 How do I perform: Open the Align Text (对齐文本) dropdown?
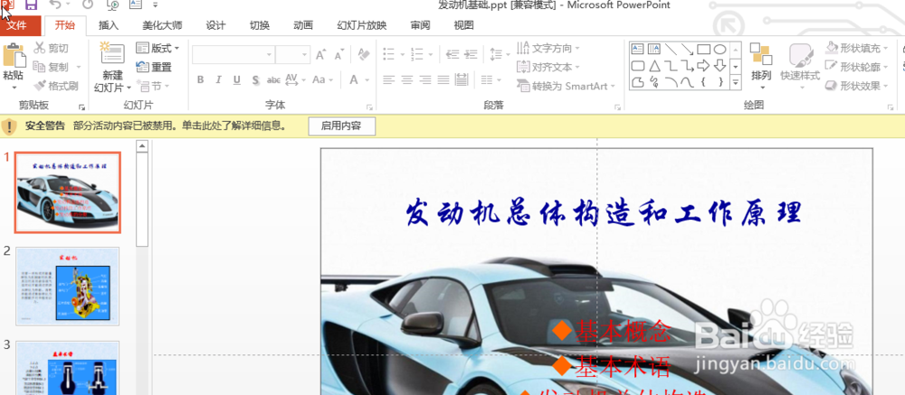[x=548, y=67]
